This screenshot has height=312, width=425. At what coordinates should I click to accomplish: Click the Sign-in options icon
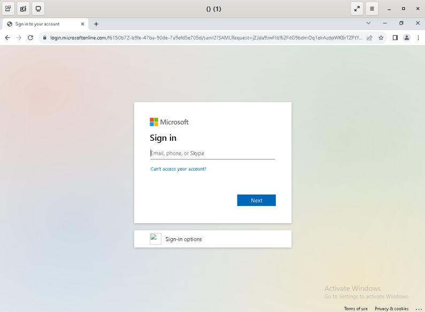pyautogui.click(x=156, y=239)
